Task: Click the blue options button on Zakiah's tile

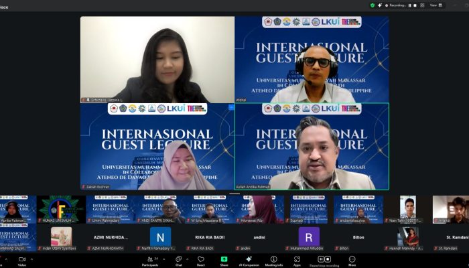Action: click(231, 107)
